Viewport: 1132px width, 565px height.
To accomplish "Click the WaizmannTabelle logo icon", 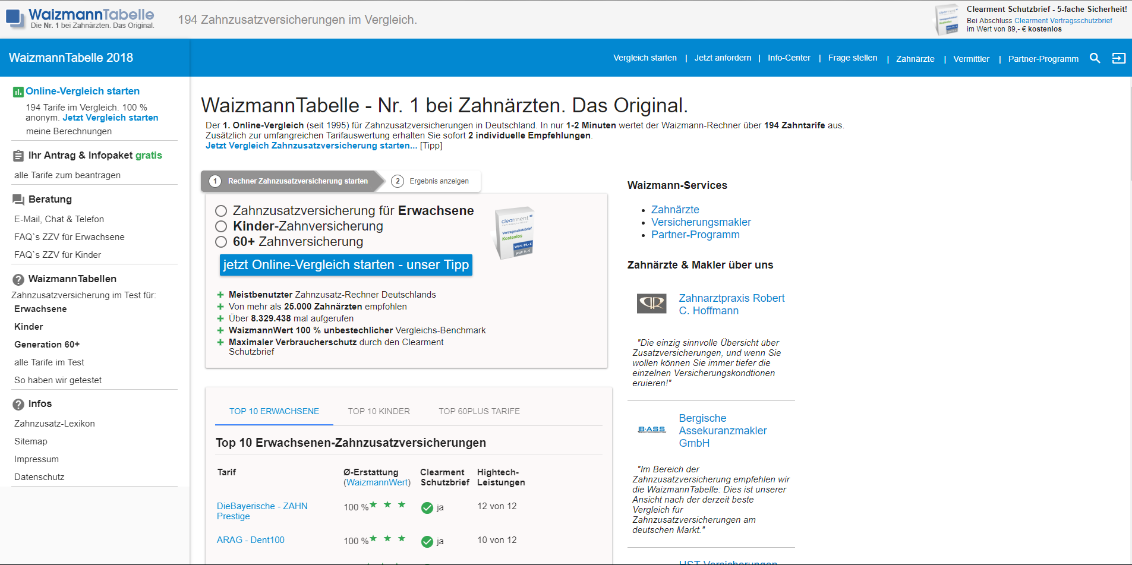I will (15, 18).
